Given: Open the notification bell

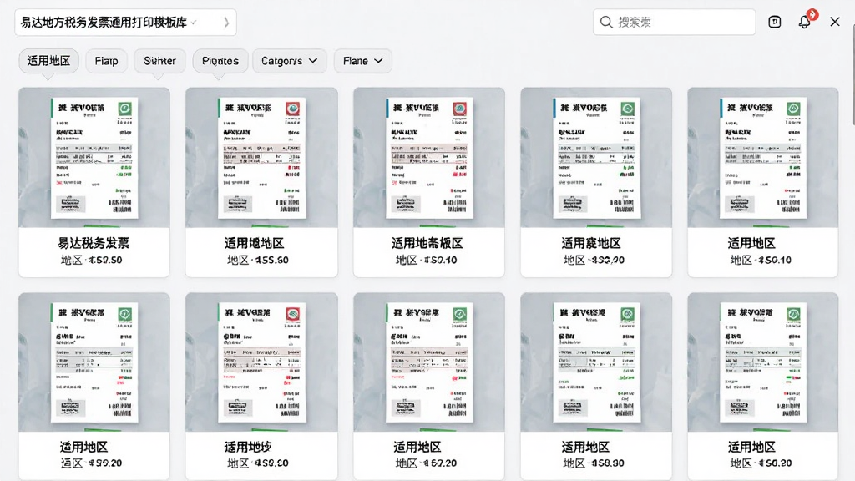Looking at the screenshot, I should click(805, 21).
